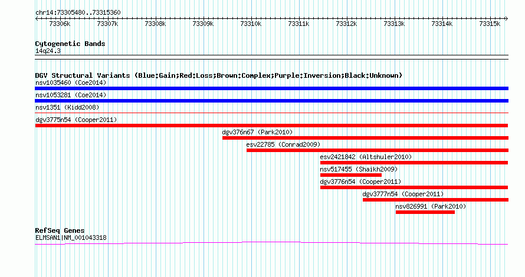Click the red loss bar for dgv3775n54
Screen dimensions: 525x277
[271, 126]
